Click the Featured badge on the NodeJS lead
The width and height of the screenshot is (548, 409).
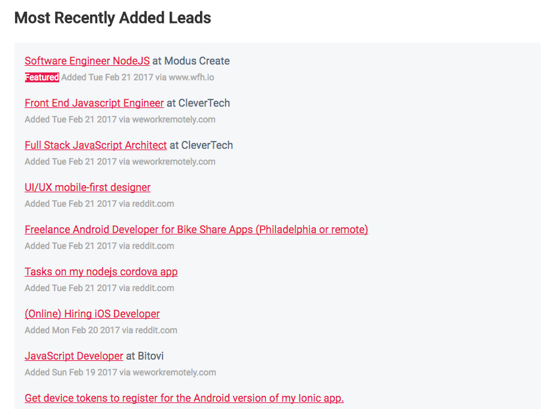tap(41, 77)
